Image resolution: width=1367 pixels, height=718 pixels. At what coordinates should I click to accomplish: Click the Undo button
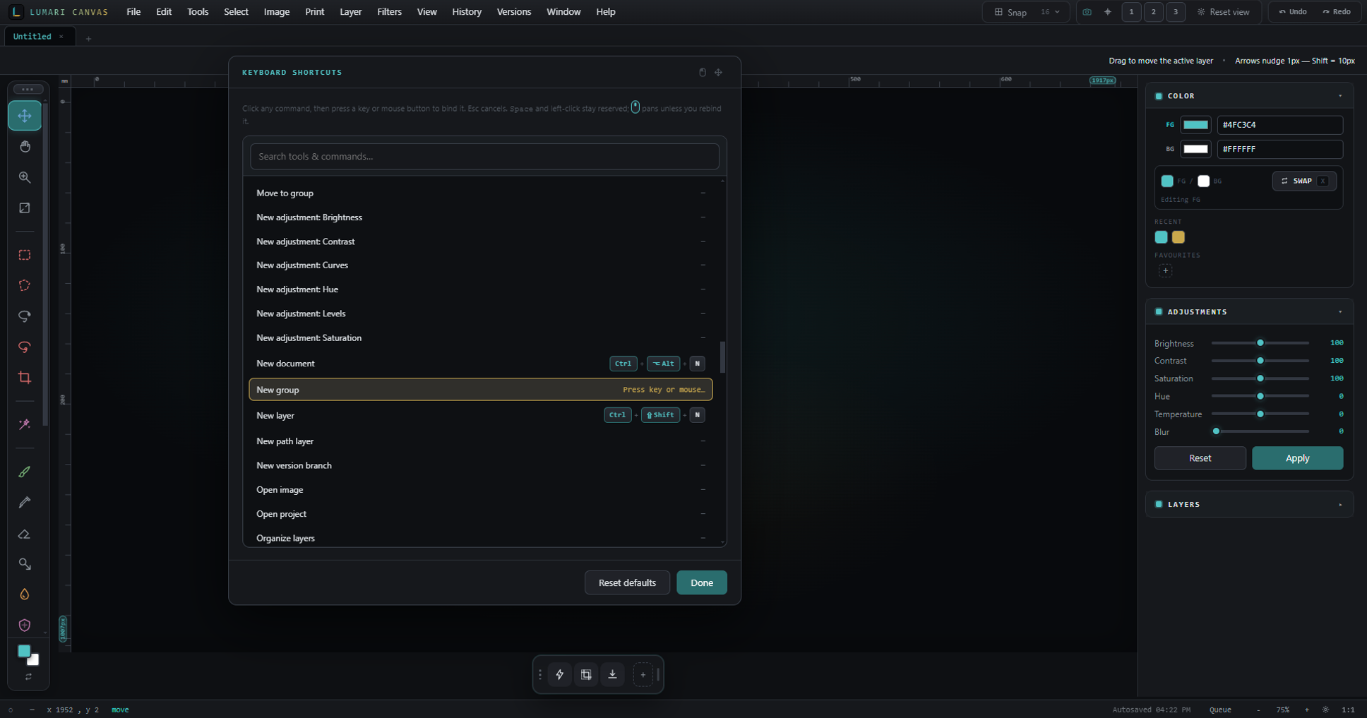coord(1293,12)
